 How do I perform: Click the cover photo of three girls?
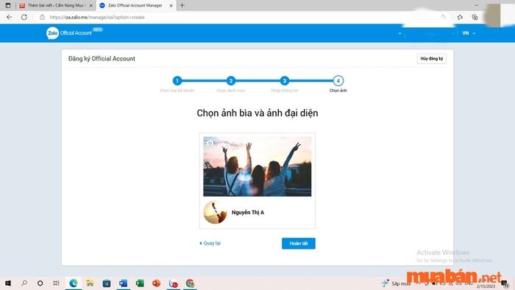point(257,166)
